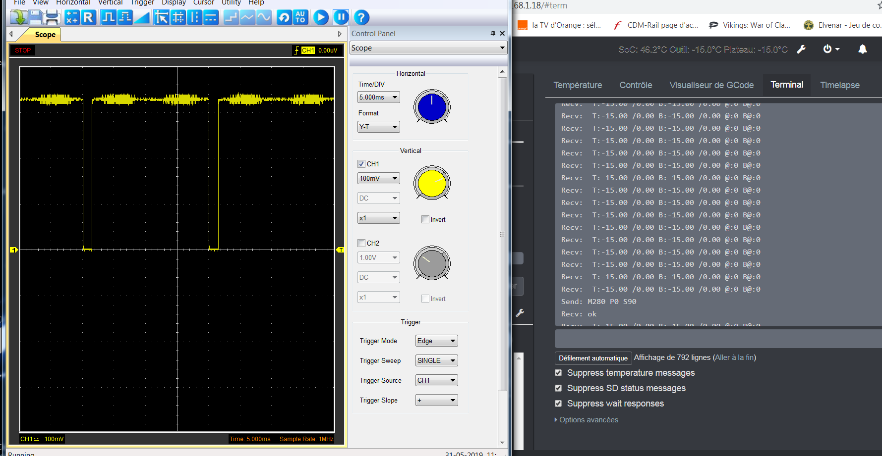Click the AUTO setup toolbar icon
This screenshot has width=882, height=456.
(x=300, y=18)
